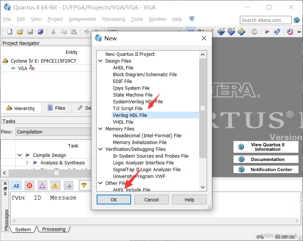
Task: Close the Messages panel with X icon
Action: point(5,183)
